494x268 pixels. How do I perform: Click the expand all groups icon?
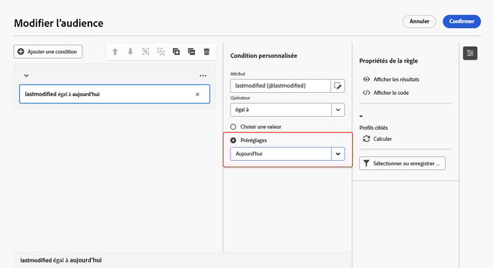tap(176, 51)
